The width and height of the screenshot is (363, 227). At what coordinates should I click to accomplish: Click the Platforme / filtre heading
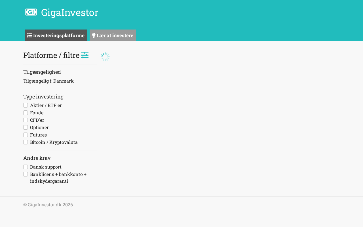[x=51, y=55]
